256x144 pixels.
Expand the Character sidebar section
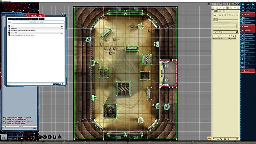tap(248, 71)
